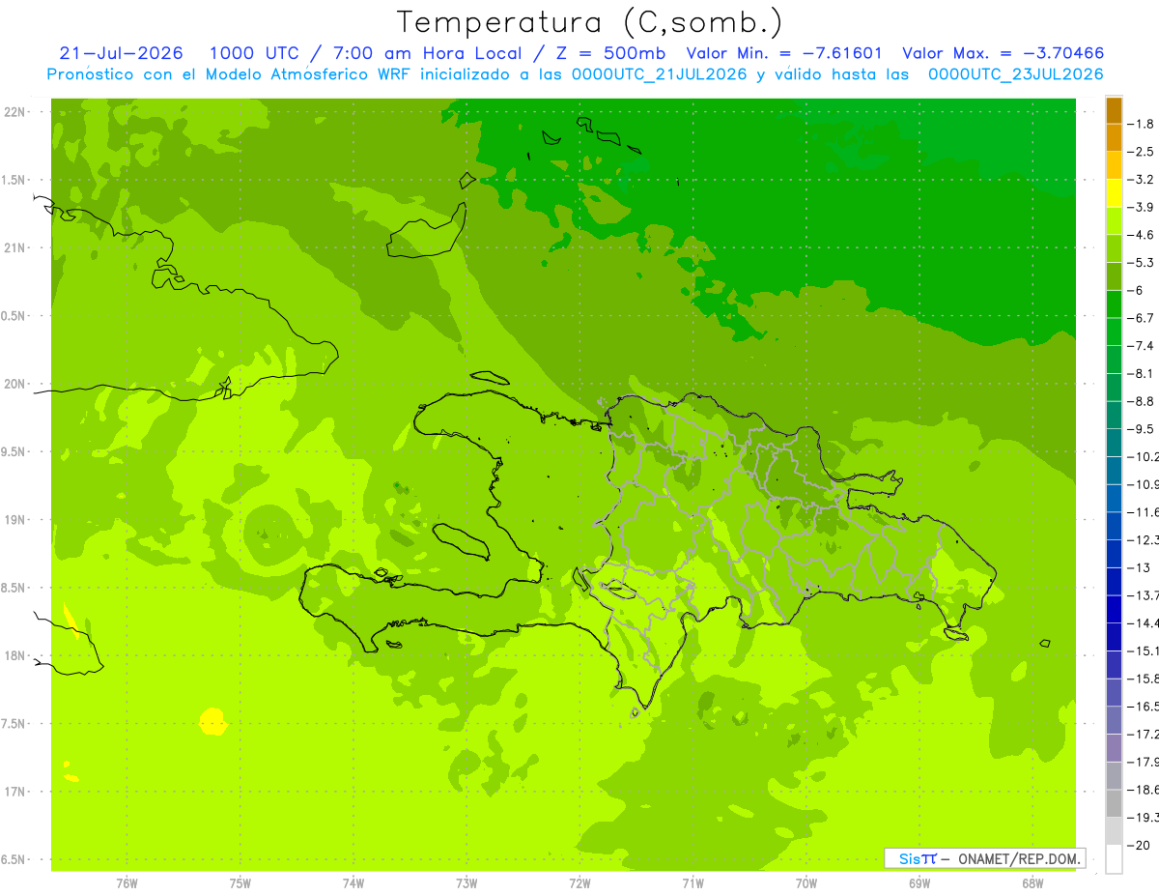Viewport: 1159px width, 896px height.
Task: Click the "73W" longitude label
Action: [x=466, y=883]
